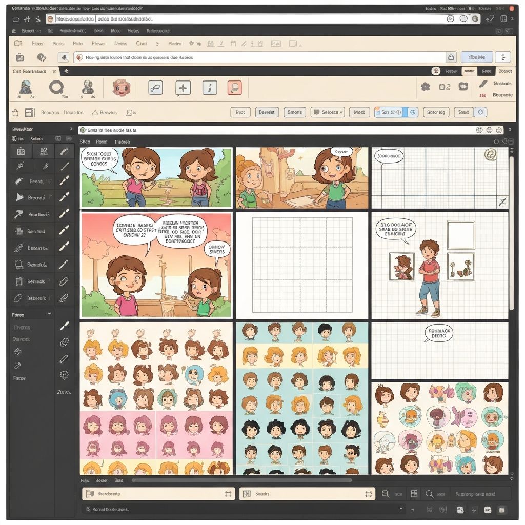Screen dimensions: 525x525
Task: Select the Bam tind tool
Action: [36, 231]
